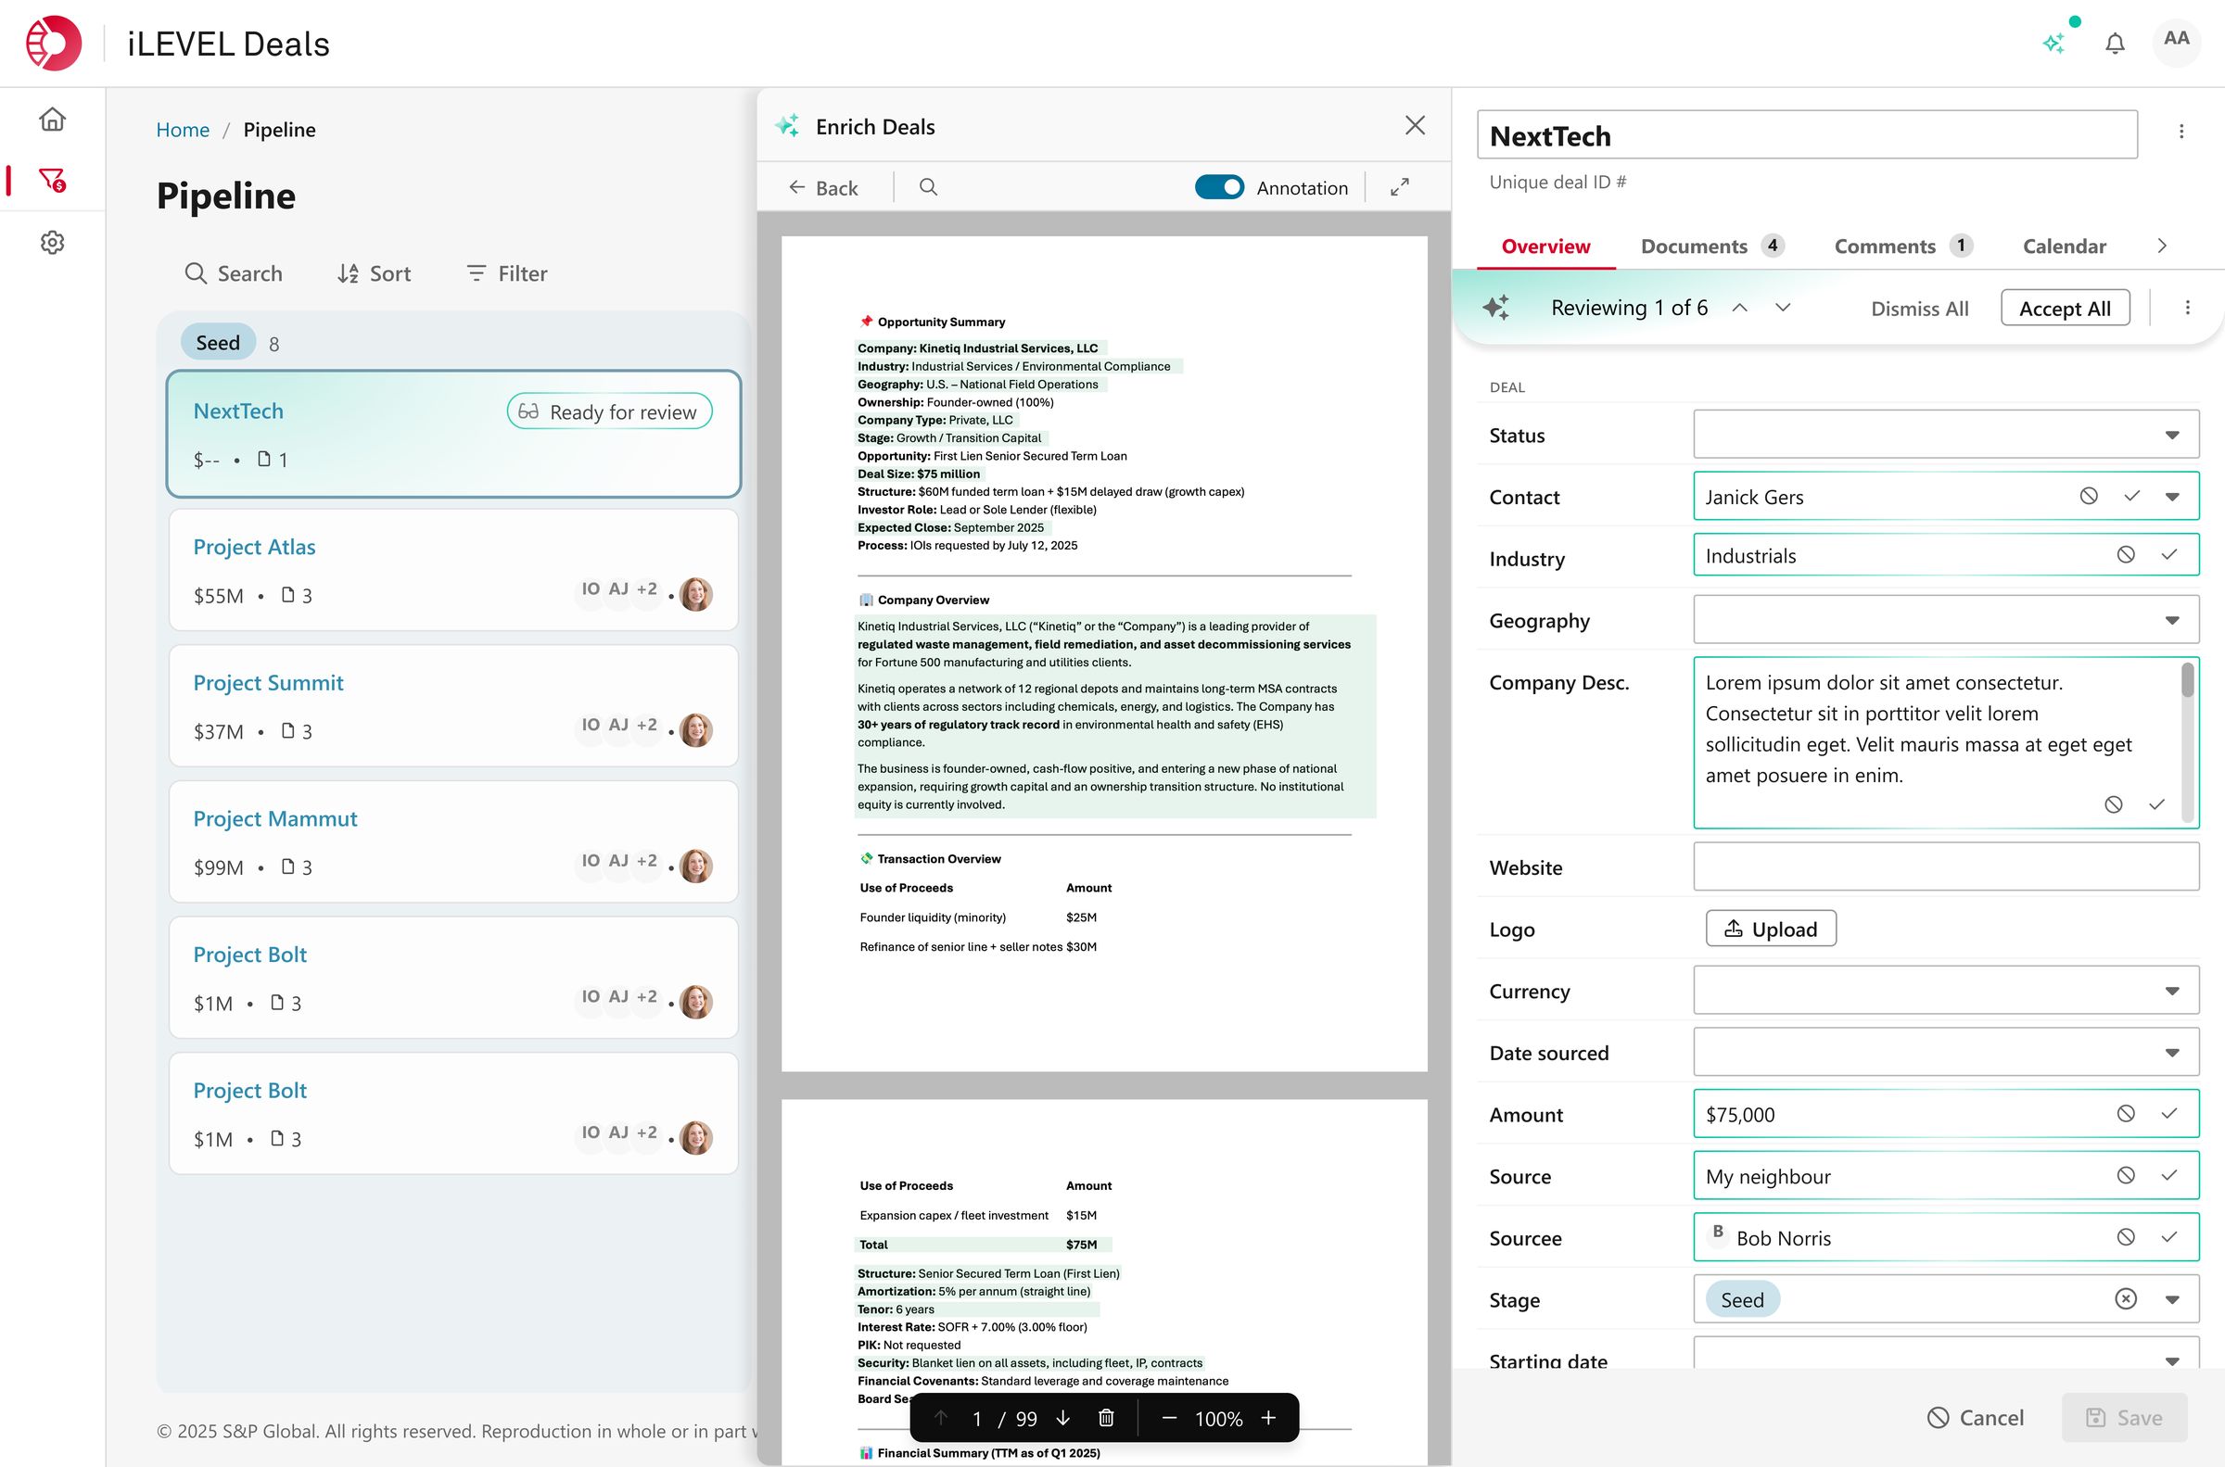Screen dimensions: 2225x1467
Task: Accept the Source suggestion My neighbour
Action: [2168, 1175]
